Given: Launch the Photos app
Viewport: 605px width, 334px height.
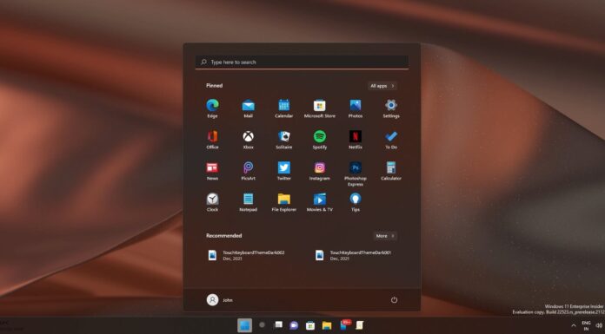Looking at the screenshot, I should (x=356, y=108).
